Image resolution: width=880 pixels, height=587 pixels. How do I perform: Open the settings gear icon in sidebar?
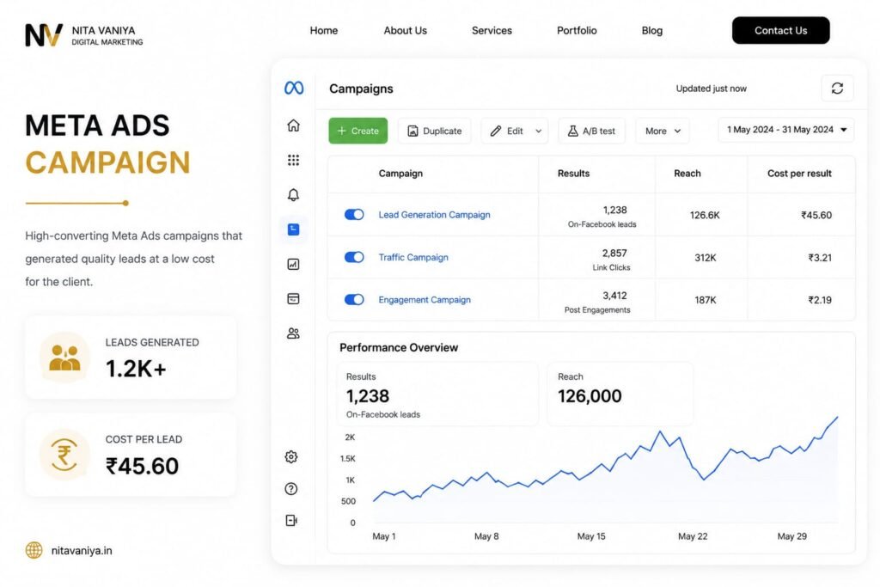[x=291, y=457]
